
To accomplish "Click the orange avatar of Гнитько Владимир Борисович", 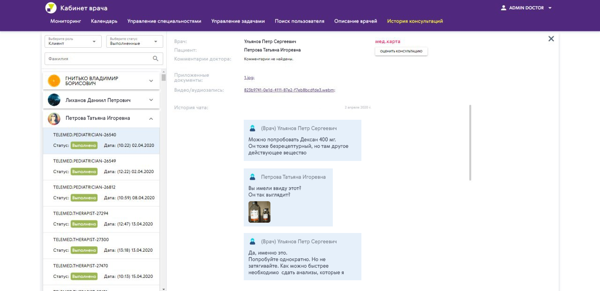I will 54,81.
